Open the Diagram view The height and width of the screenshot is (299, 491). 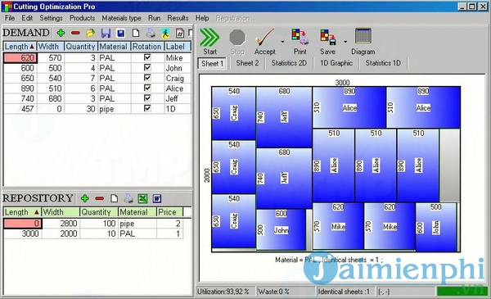click(363, 42)
